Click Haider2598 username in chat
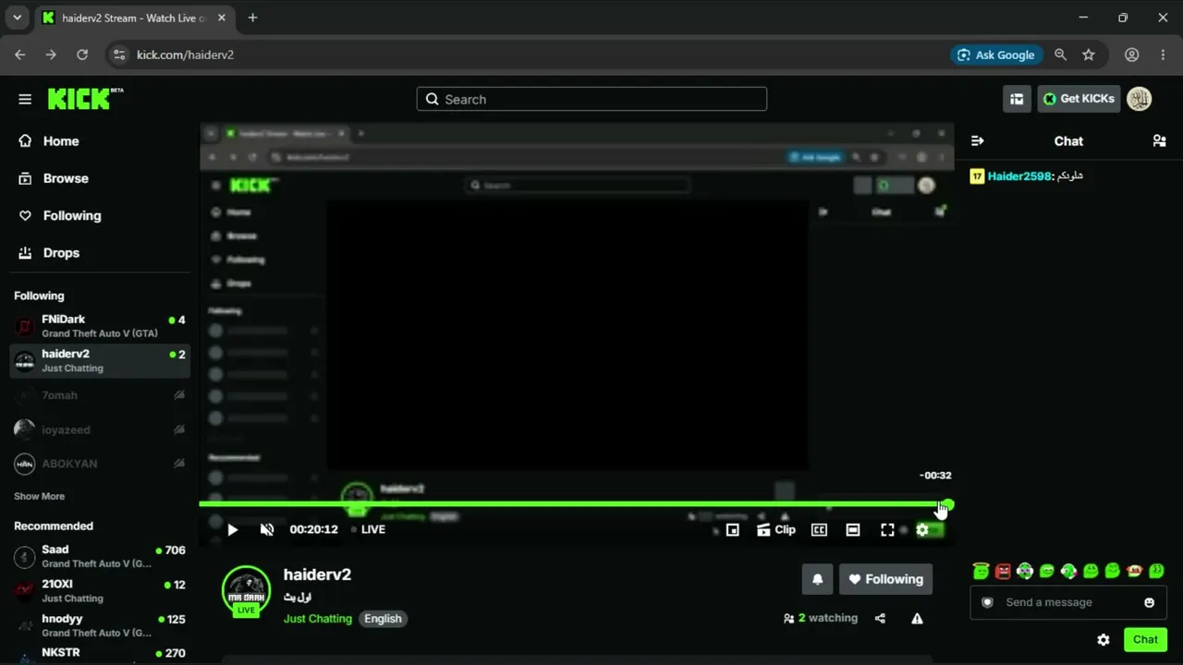Screen dimensions: 1183x665 (x=1019, y=175)
